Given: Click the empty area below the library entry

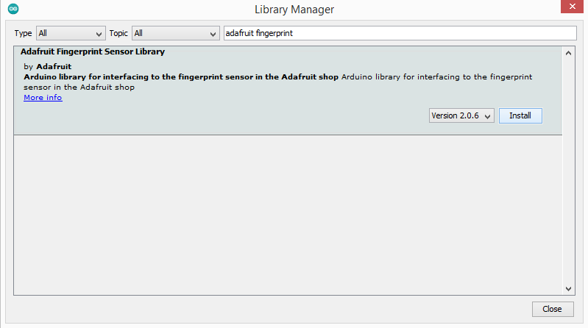Looking at the screenshot, I should click(287, 213).
